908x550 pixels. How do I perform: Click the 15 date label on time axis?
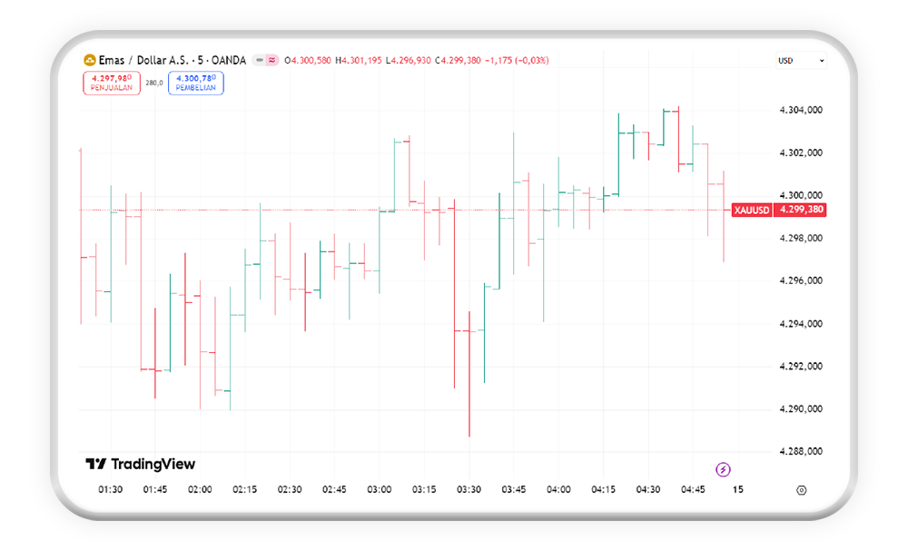(x=738, y=490)
